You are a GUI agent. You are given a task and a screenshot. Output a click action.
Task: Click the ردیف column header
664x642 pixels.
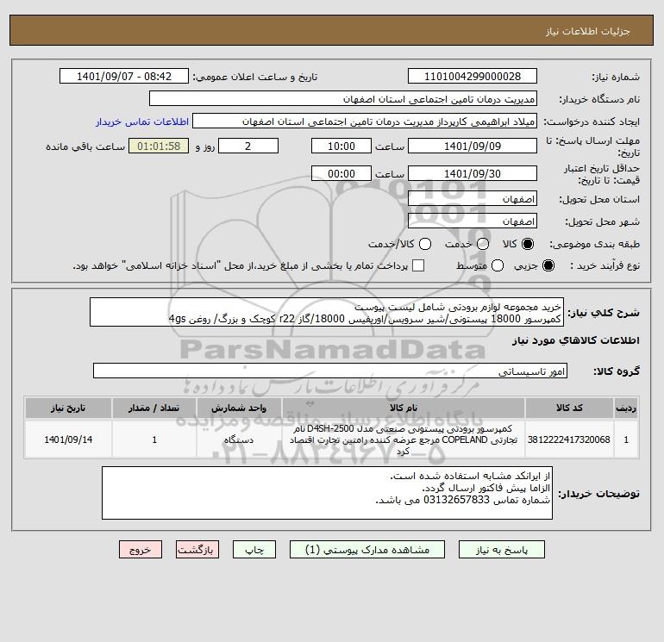click(x=626, y=408)
